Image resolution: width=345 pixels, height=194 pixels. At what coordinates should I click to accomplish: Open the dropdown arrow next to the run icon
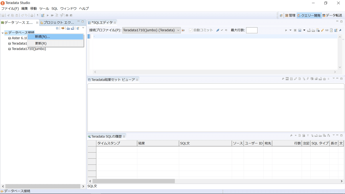pos(290,30)
